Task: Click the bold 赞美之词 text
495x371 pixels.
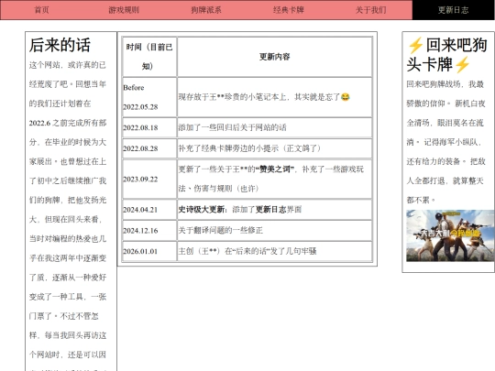Action: point(274,169)
